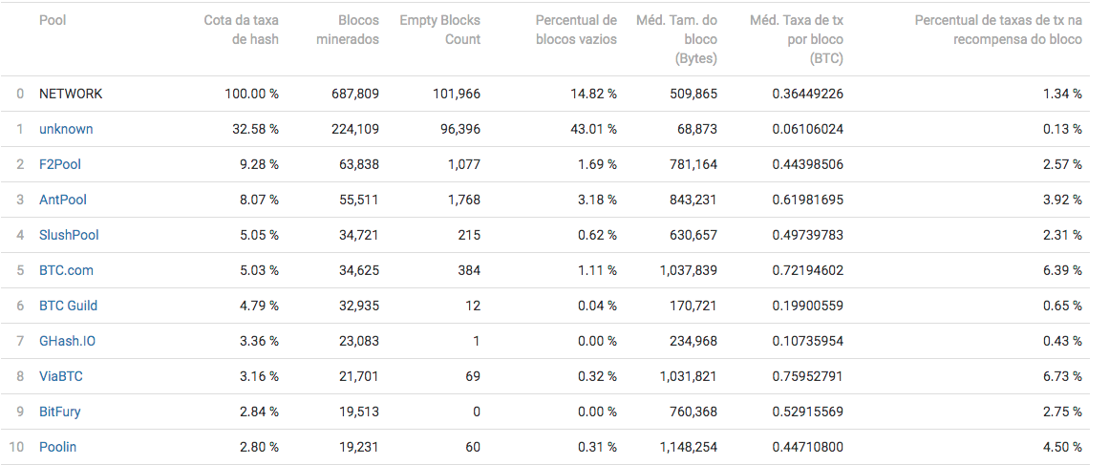Viewport: 1109px width, 465px height.
Task: Open the ViaBTC pool link
Action: point(61,376)
